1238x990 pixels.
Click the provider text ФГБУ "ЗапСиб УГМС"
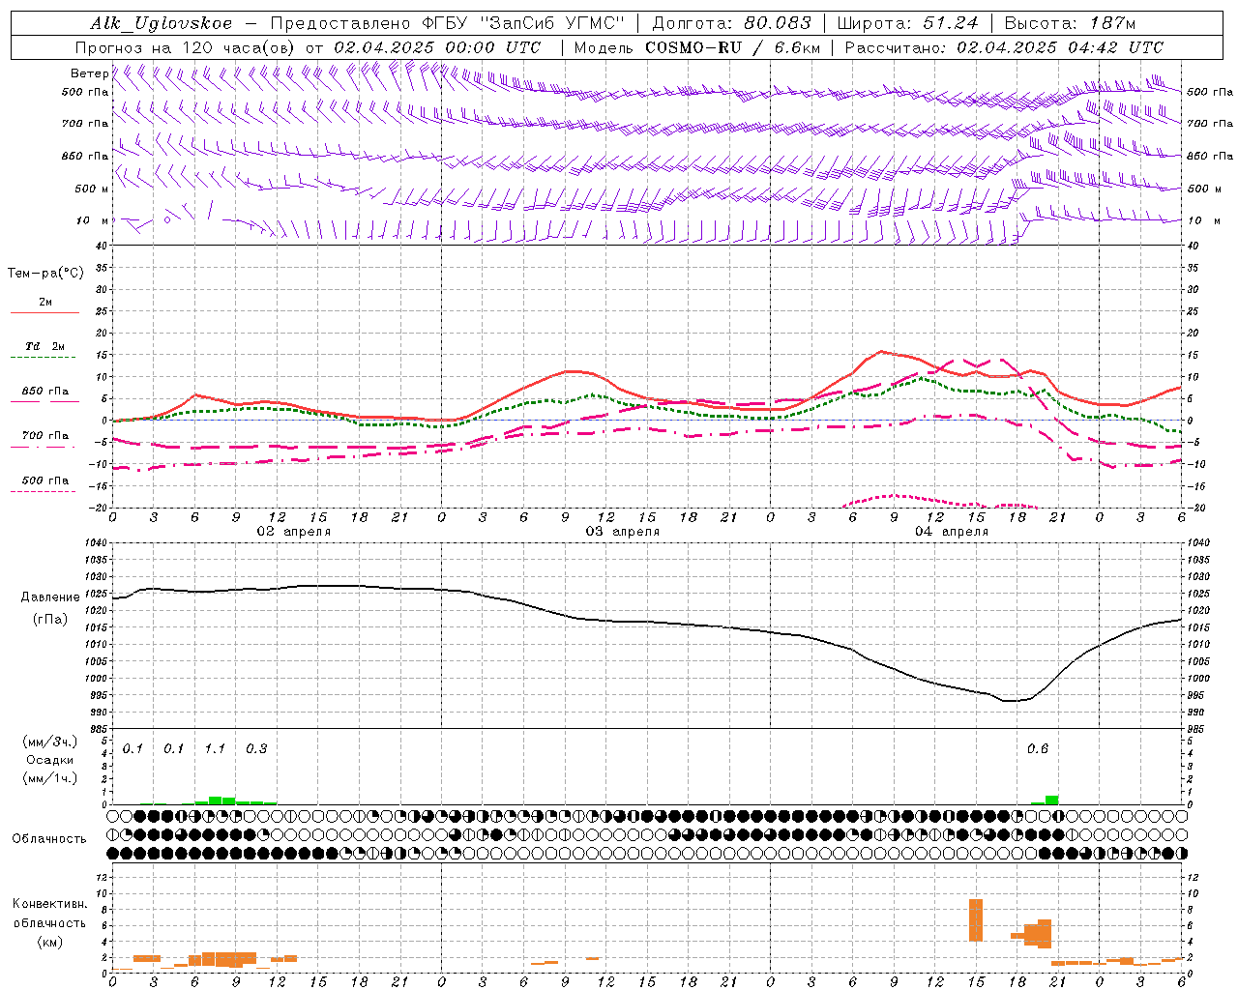pyautogui.click(x=523, y=23)
